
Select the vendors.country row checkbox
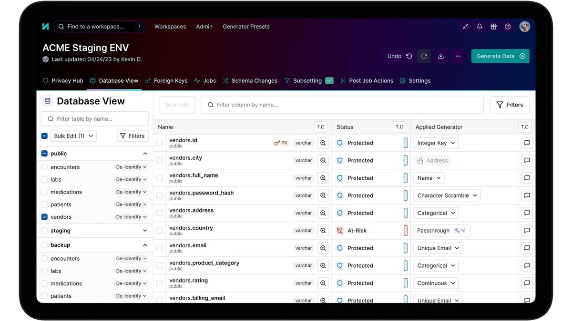pos(160,231)
